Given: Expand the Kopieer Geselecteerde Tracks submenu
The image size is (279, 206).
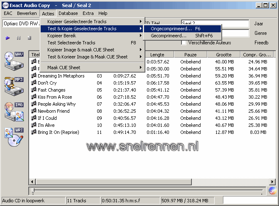Looking at the screenshot, I should (x=92, y=22).
